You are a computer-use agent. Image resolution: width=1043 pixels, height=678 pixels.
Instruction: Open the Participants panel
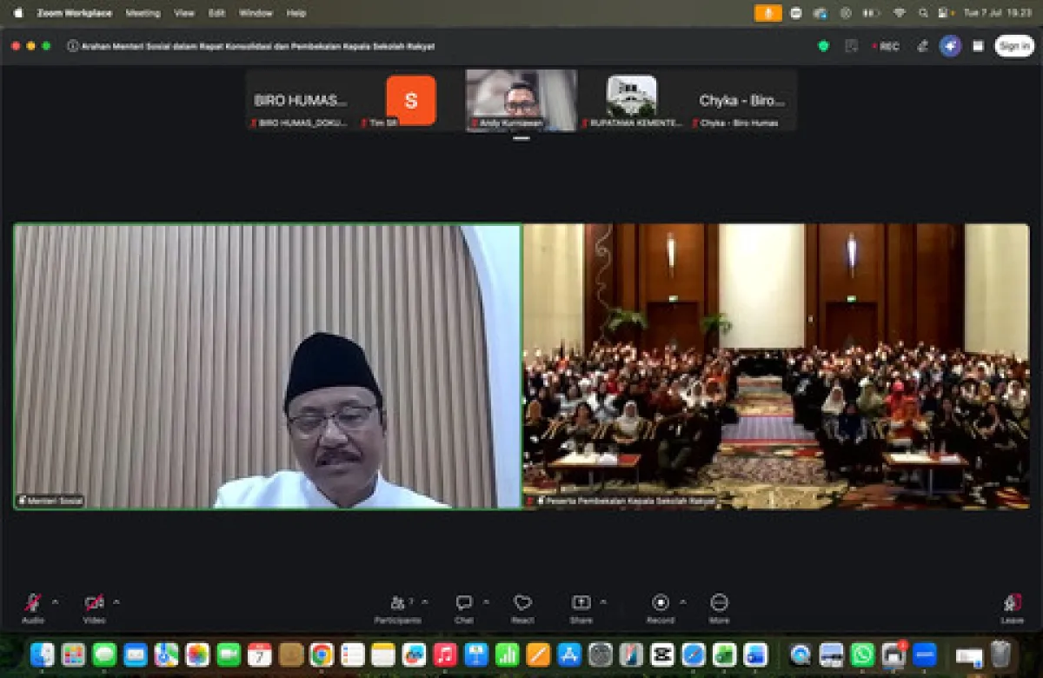pyautogui.click(x=398, y=608)
